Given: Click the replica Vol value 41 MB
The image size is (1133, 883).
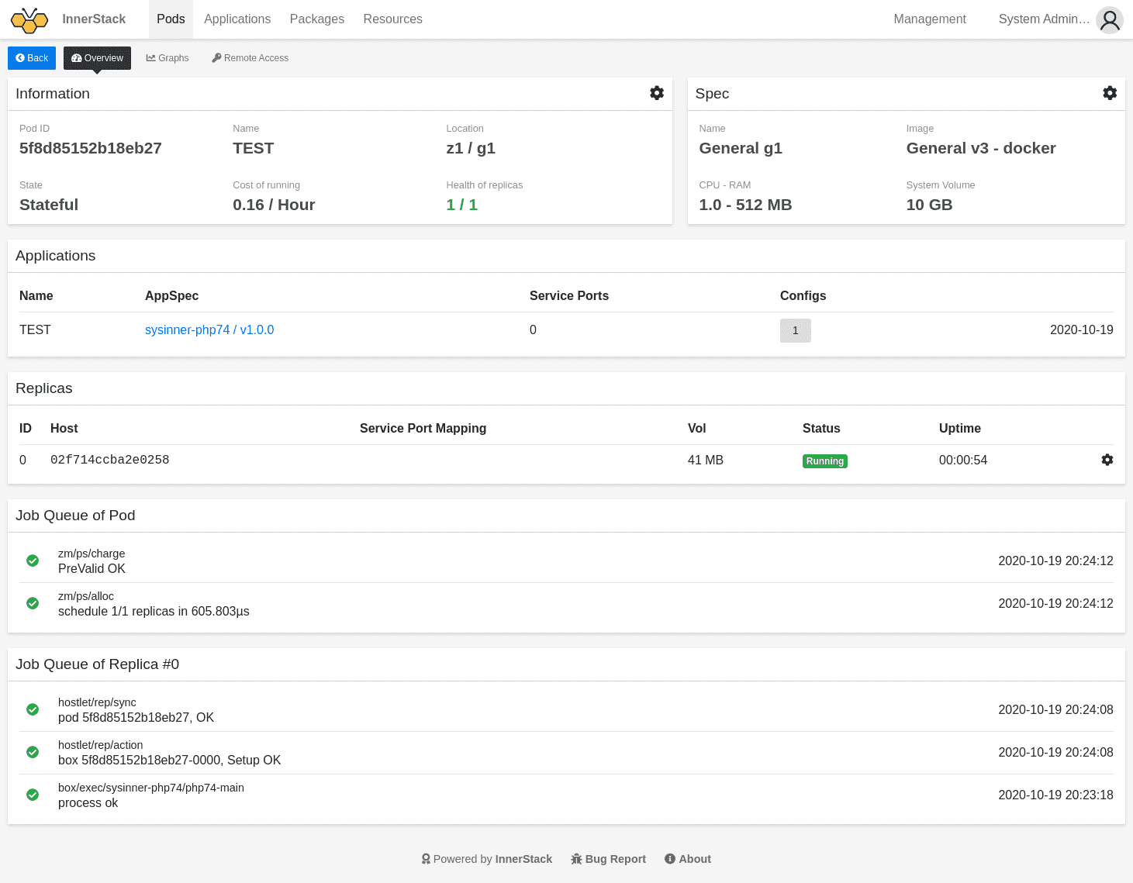Looking at the screenshot, I should point(706,460).
